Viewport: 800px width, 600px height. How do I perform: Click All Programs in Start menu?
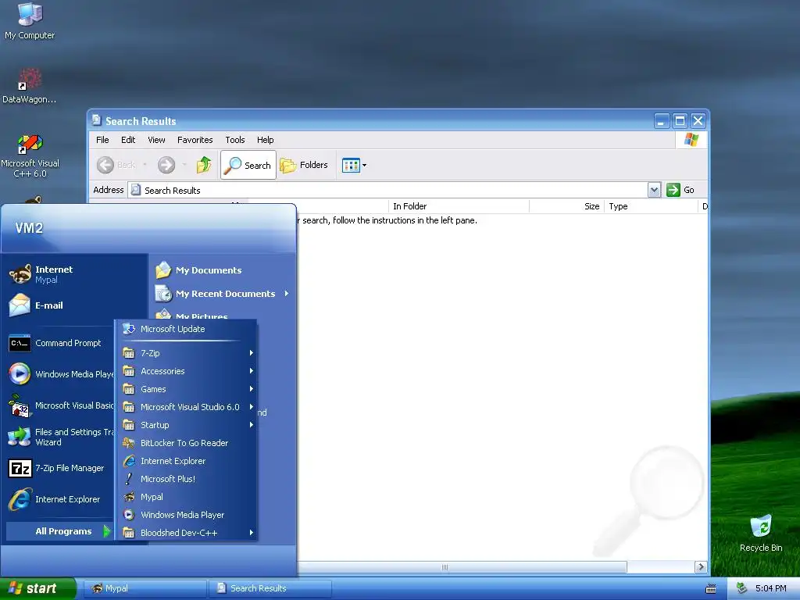[59, 531]
